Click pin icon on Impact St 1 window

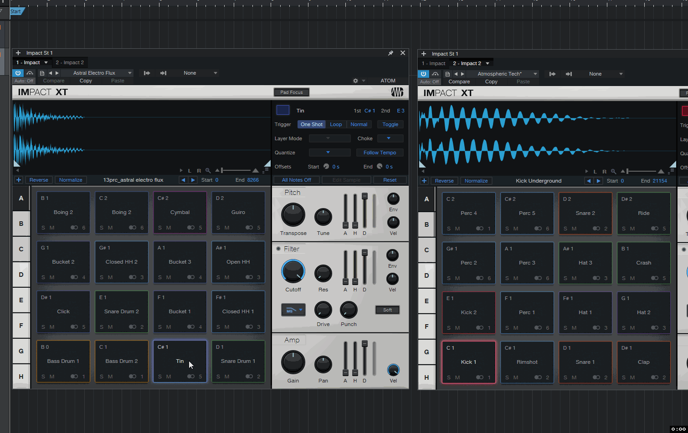coord(390,53)
